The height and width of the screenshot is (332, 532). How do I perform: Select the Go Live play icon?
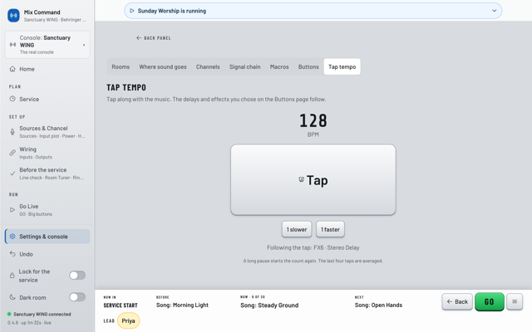[x=12, y=210]
